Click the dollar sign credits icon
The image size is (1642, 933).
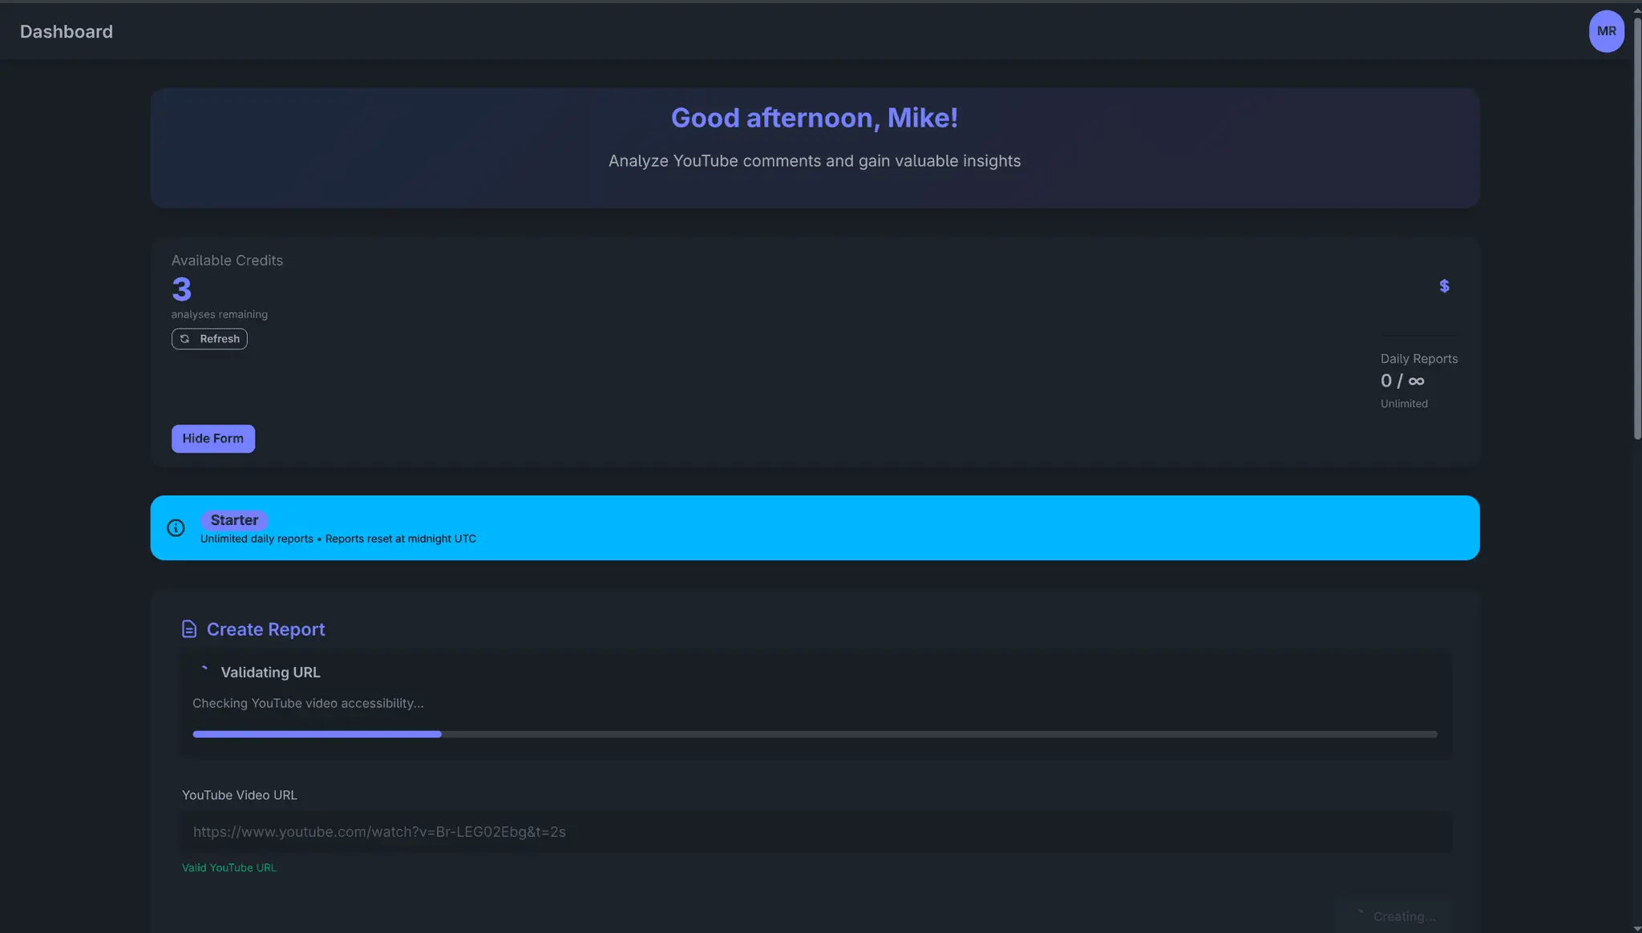1444,286
